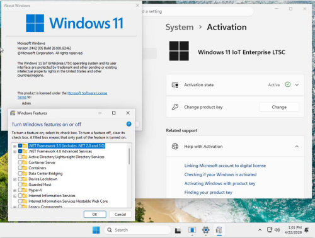Toggle the .NET Framework 3.5 checkbox

tap(20, 145)
